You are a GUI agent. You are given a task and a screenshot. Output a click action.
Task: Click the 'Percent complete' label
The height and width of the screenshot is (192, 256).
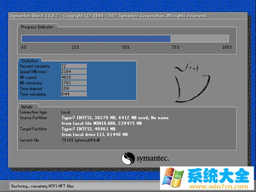click(x=35, y=66)
